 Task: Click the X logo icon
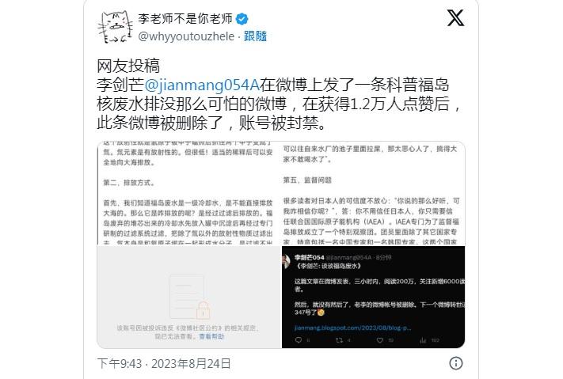point(455,18)
